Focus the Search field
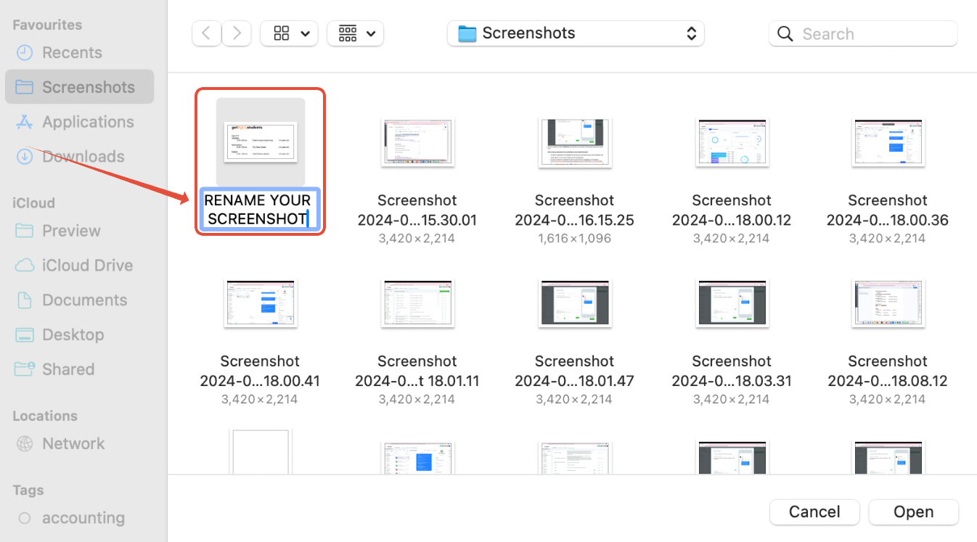The height and width of the screenshot is (542, 977). point(863,34)
